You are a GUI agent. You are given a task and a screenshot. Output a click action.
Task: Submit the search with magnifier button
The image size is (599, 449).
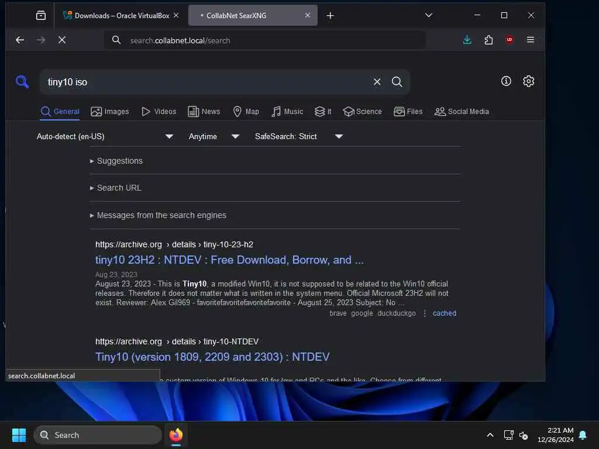(397, 82)
